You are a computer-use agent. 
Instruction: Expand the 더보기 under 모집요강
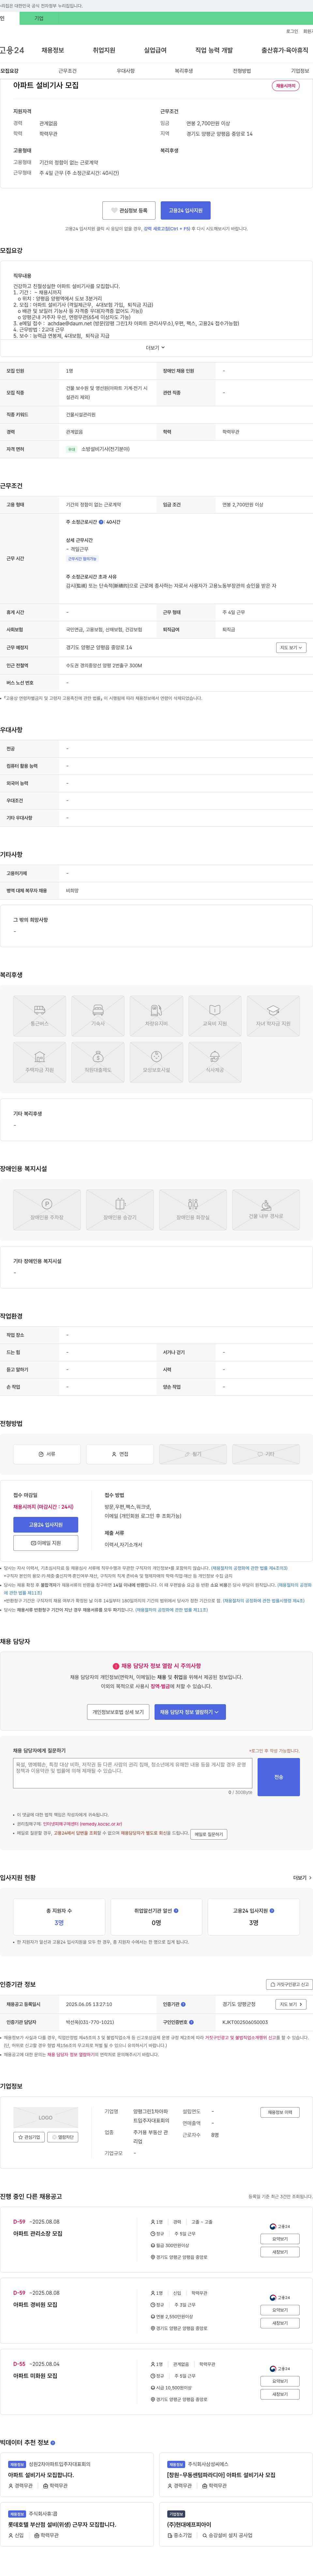[155, 348]
